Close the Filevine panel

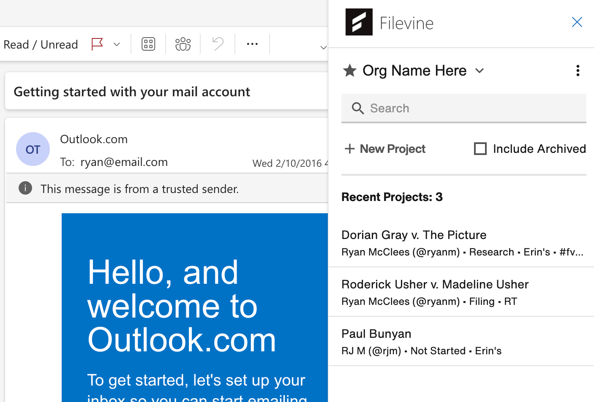[577, 22]
